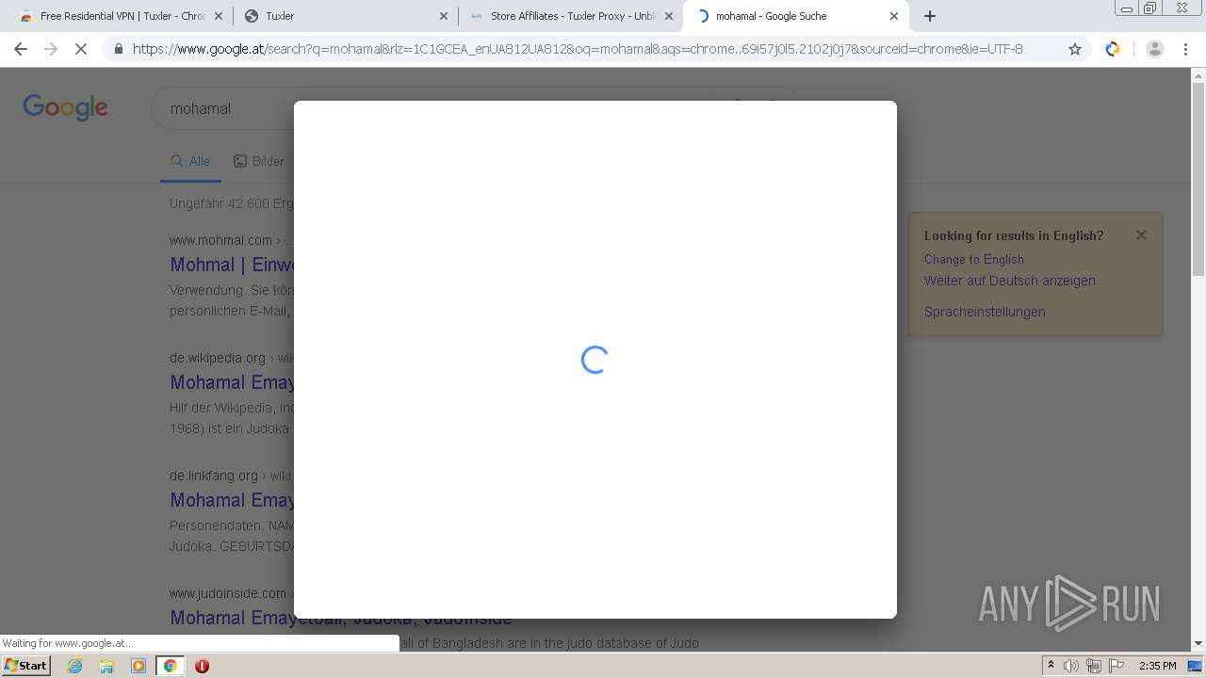1206x678 pixels.
Task: Click the Ungefähr 42 600 results count text
Action: (232, 203)
